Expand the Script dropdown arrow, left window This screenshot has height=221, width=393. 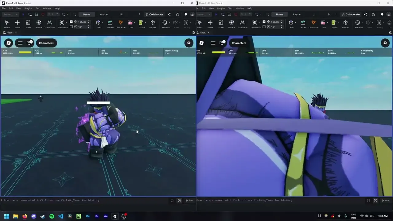click(145, 22)
